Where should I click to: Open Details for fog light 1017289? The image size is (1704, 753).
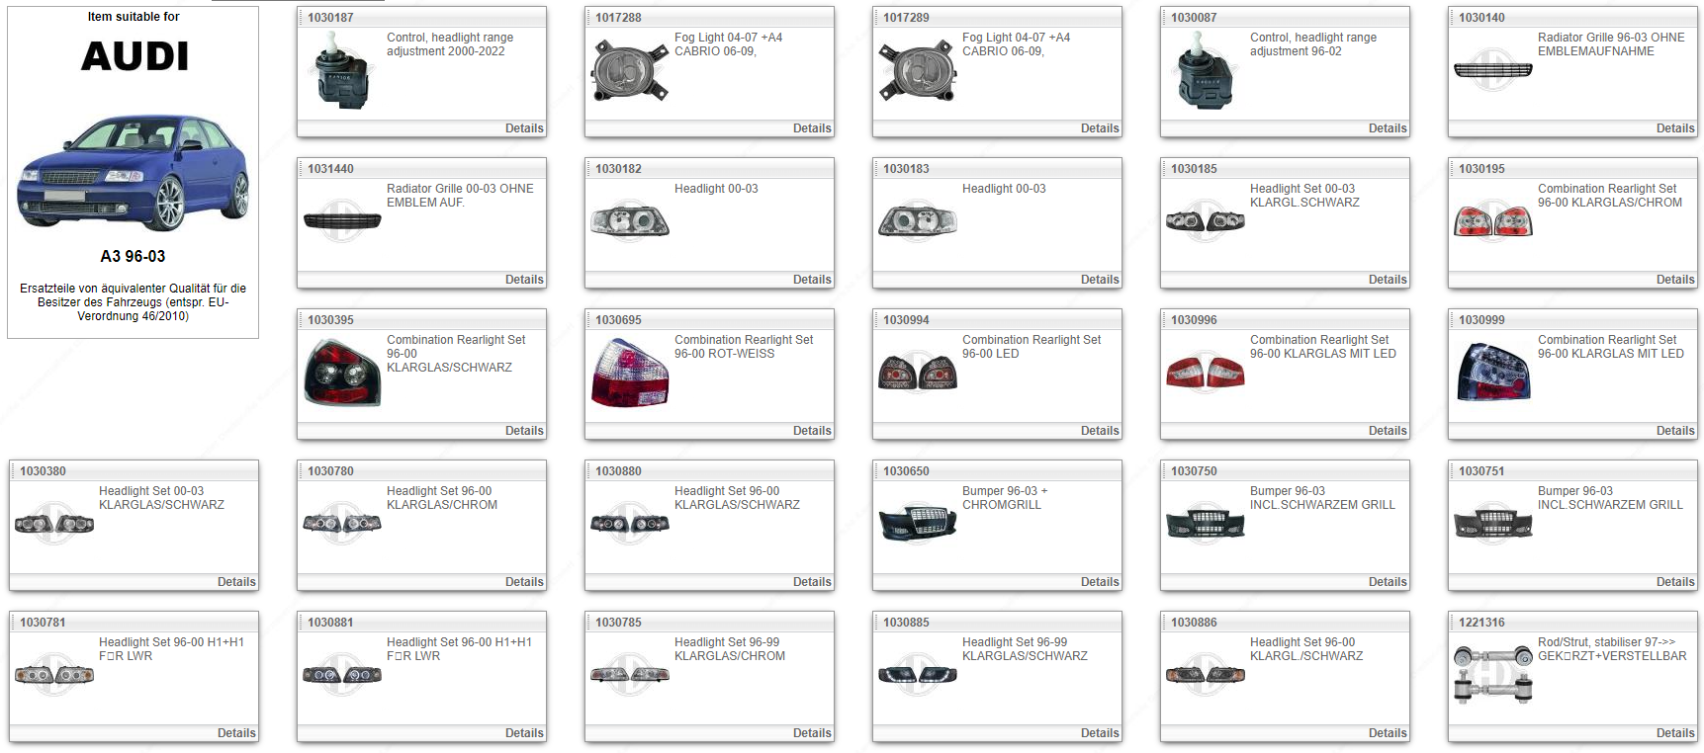pyautogui.click(x=1099, y=128)
